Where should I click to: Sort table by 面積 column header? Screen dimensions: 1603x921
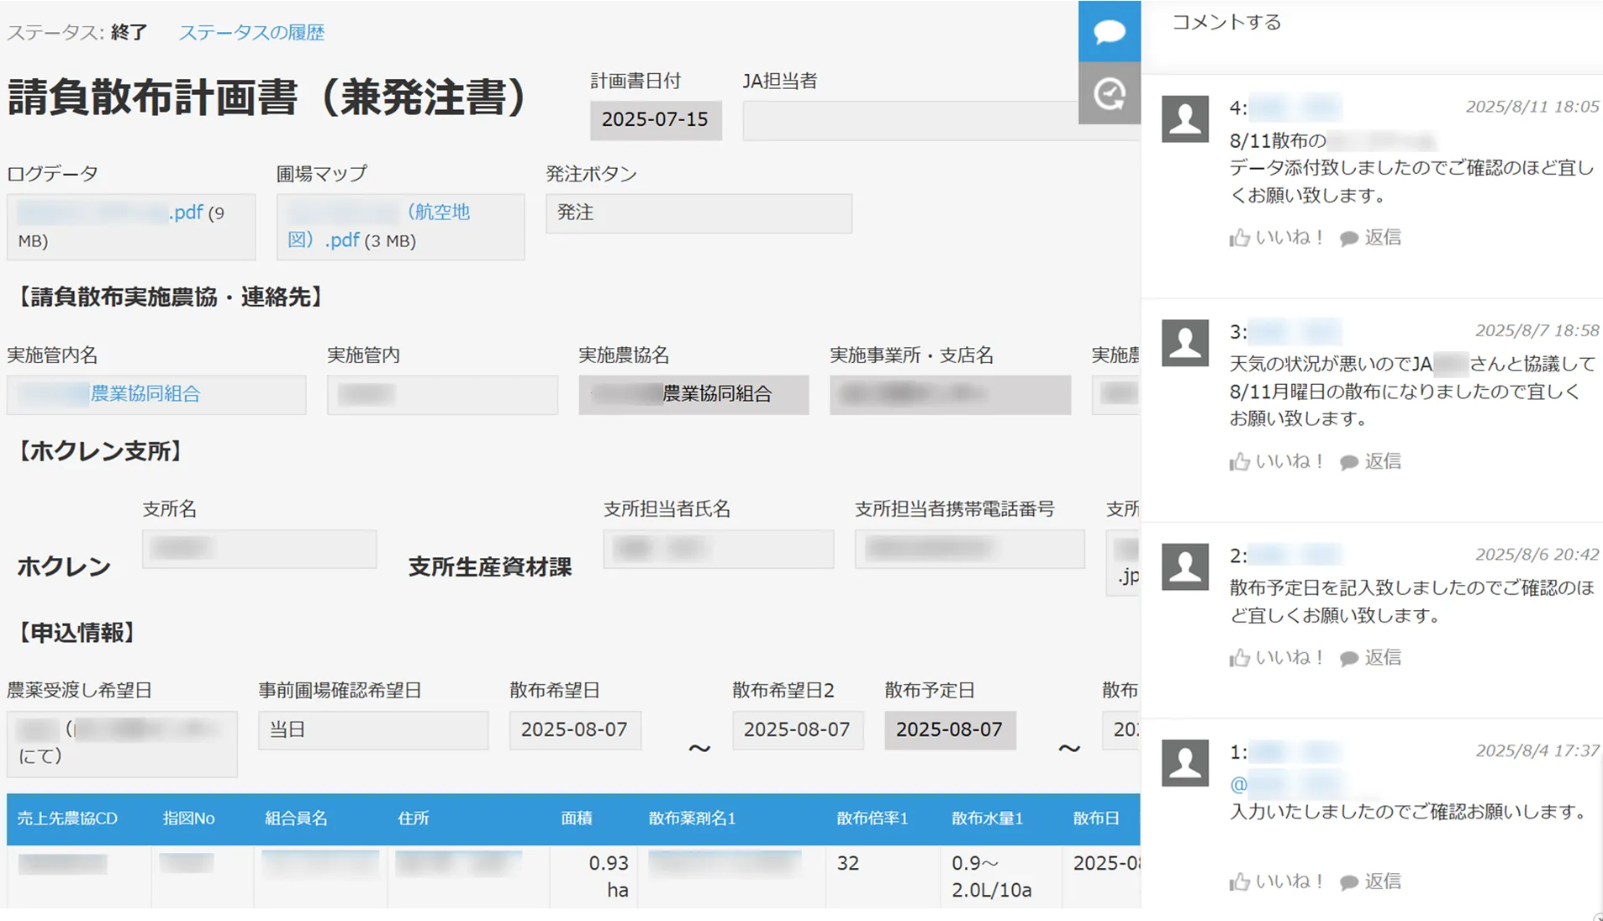tap(577, 818)
